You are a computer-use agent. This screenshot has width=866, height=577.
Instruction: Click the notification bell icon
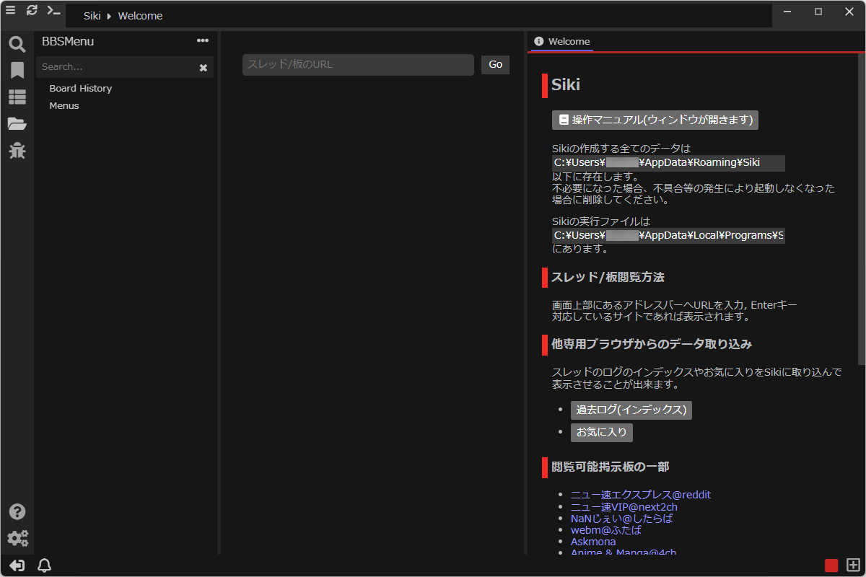pos(44,565)
